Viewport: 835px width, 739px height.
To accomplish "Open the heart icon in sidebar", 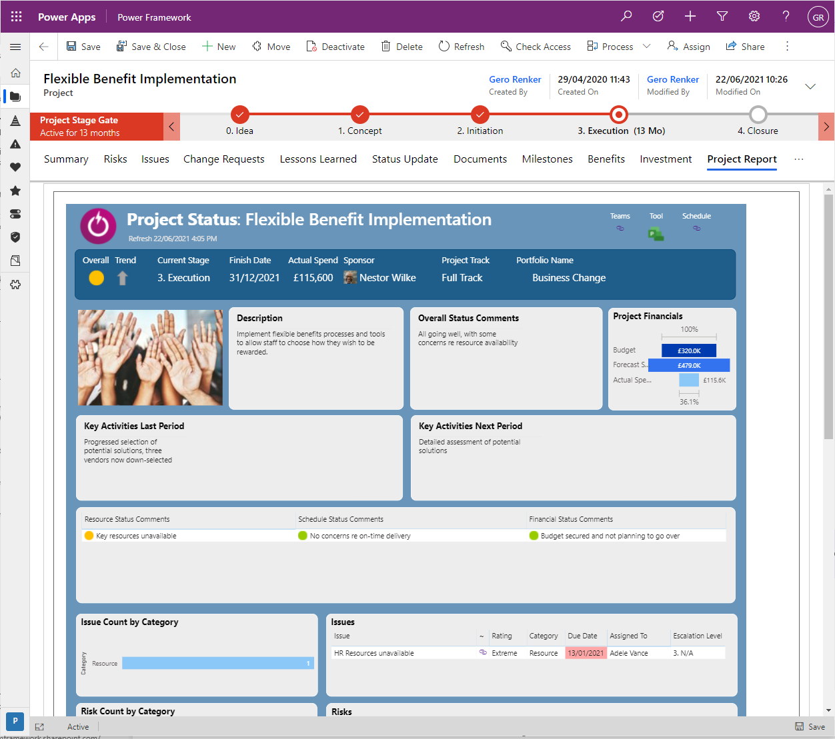I will coord(15,167).
